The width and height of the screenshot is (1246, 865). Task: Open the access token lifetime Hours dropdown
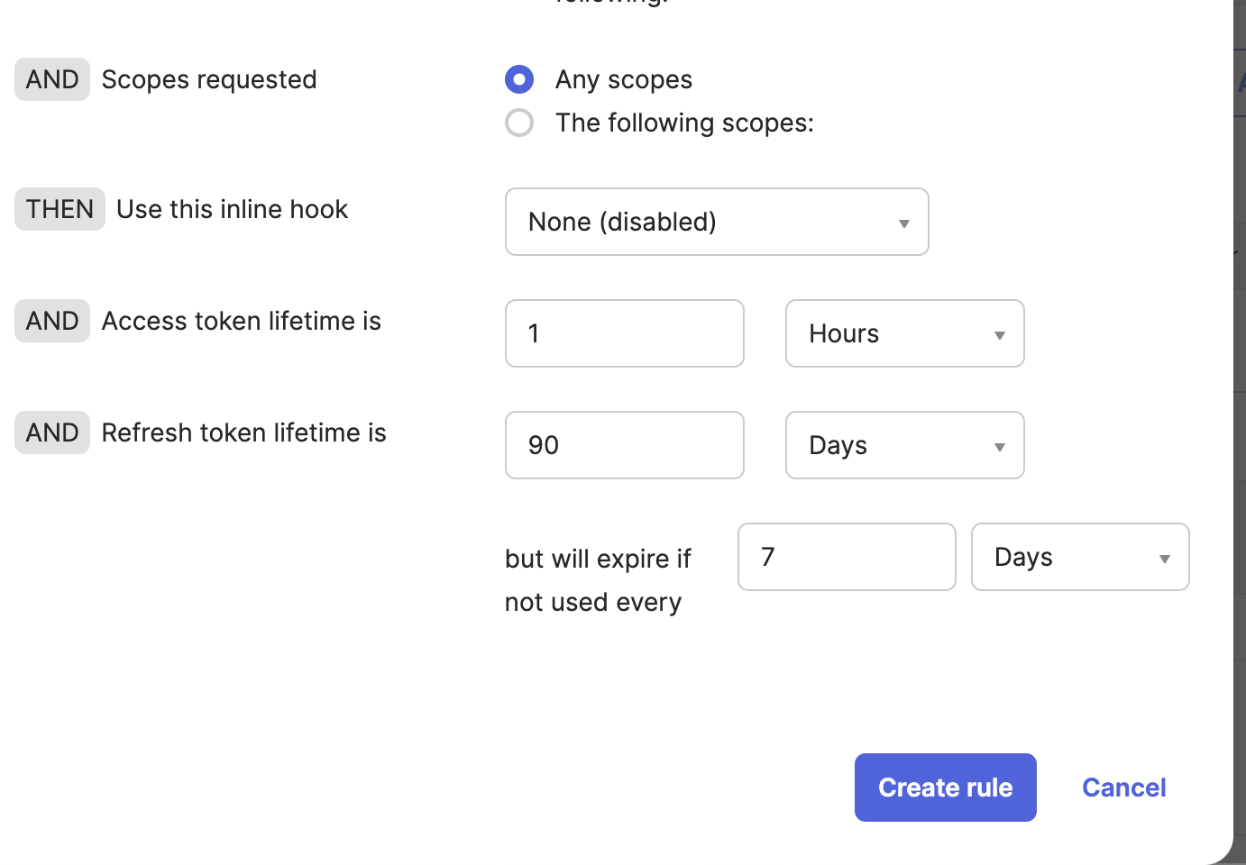(x=904, y=333)
